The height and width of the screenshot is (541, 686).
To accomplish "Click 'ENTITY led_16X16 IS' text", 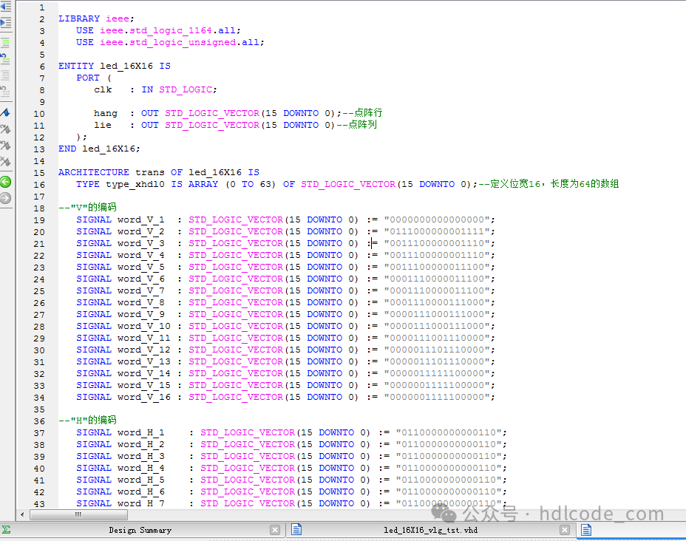I will 115,66.
